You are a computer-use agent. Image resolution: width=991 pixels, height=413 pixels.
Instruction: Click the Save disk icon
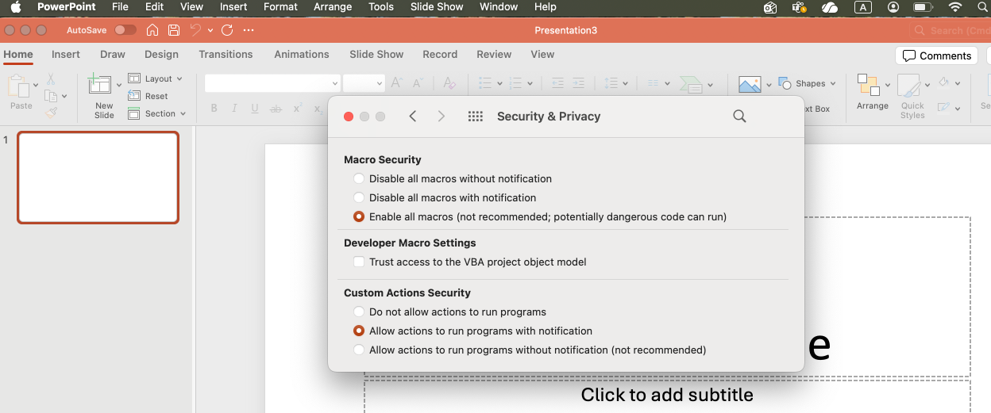pyautogui.click(x=174, y=30)
